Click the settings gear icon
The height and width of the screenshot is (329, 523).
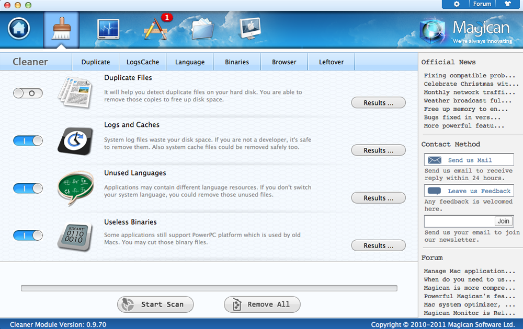click(457, 4)
